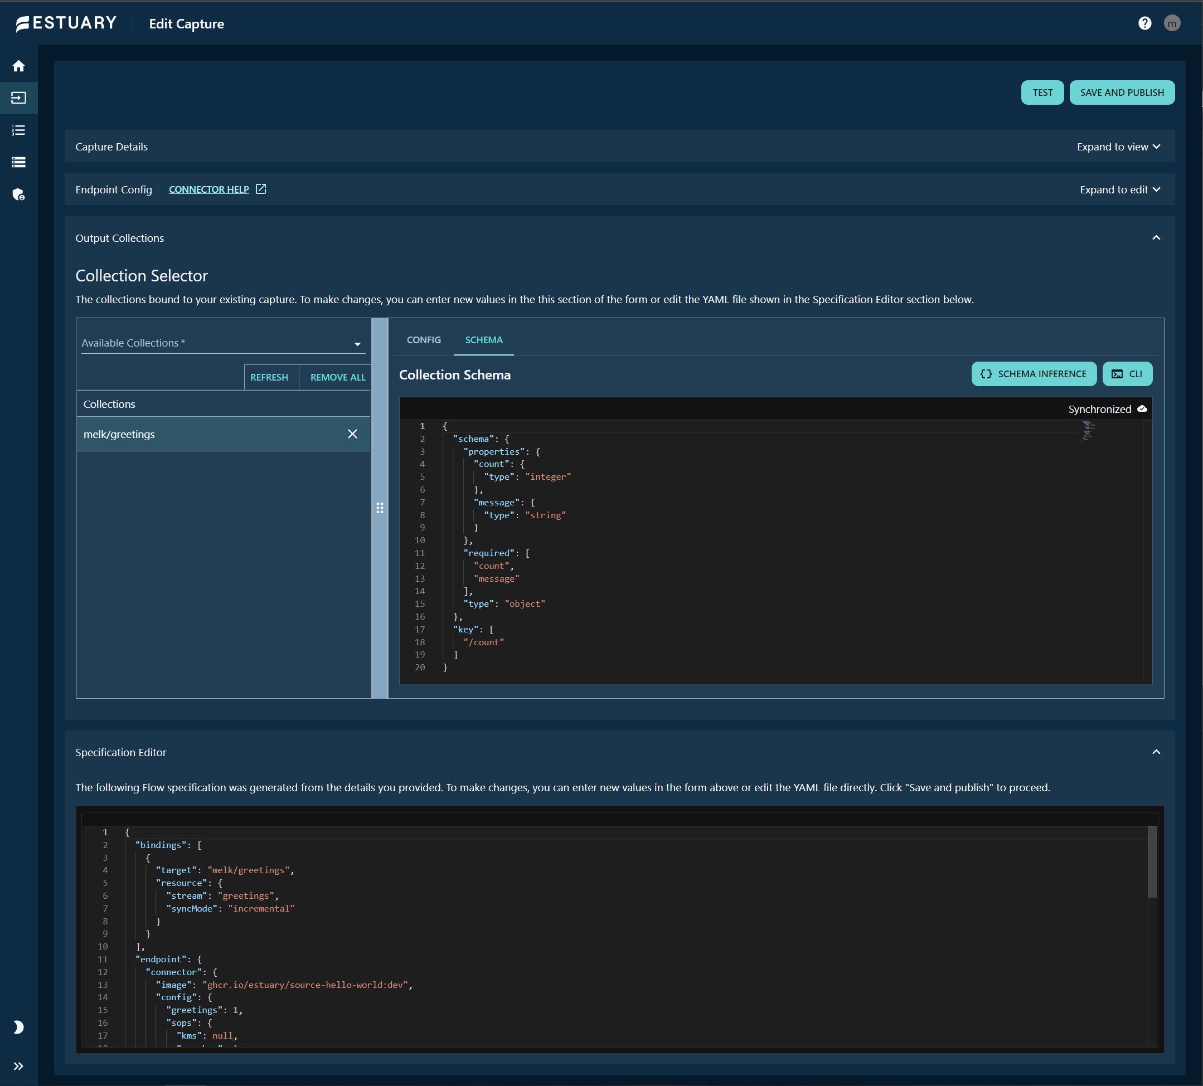Open the Captures sidebar icon

(x=18, y=98)
